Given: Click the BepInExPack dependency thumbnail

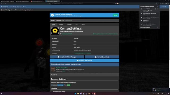Looking at the screenshot, I should pyautogui.click(x=53, y=69).
